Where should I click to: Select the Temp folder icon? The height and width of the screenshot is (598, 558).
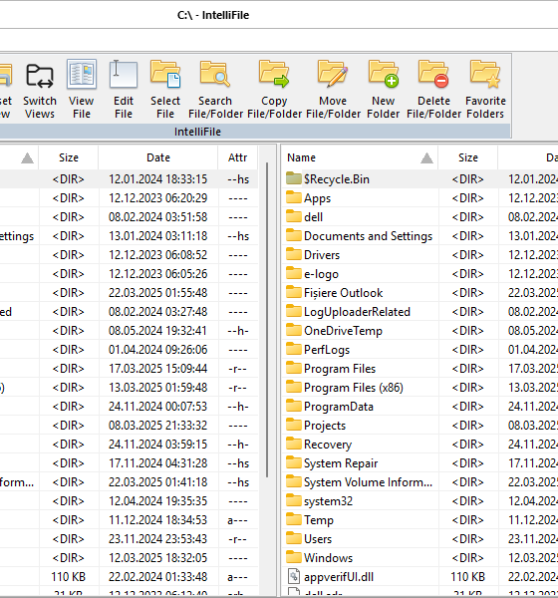pos(294,519)
